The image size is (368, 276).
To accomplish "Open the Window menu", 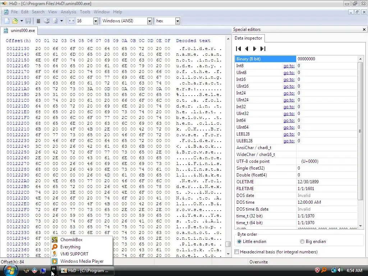I will pyautogui.click(x=102, y=12).
